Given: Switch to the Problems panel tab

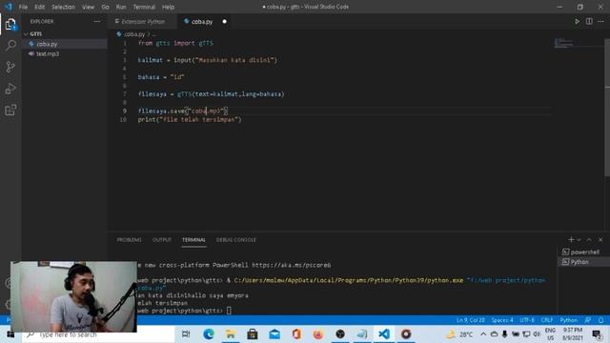Looking at the screenshot, I should 130,240.
